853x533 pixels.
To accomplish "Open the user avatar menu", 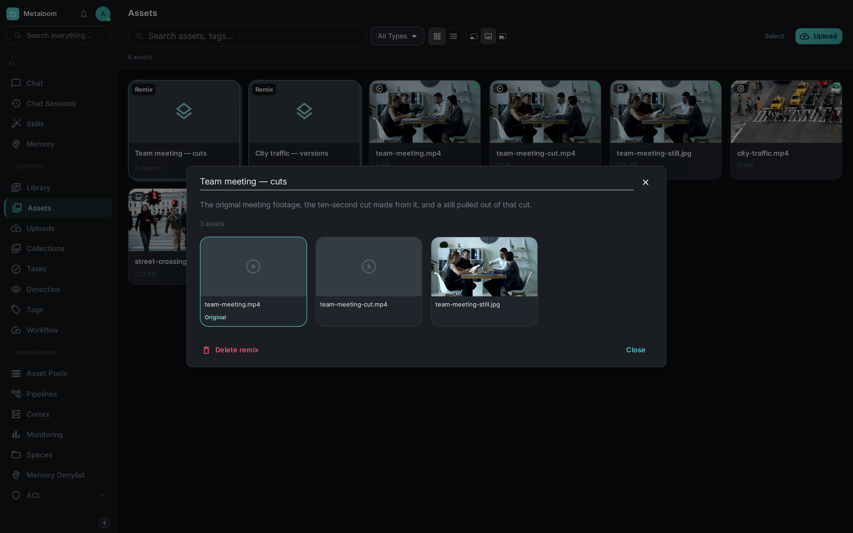I will [103, 14].
